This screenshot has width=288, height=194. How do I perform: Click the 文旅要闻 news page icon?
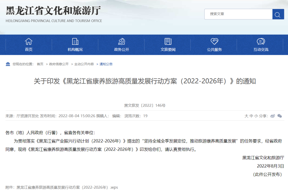click(x=168, y=42)
